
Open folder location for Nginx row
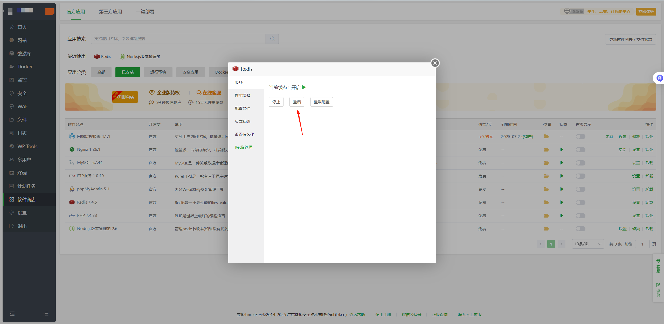click(546, 149)
